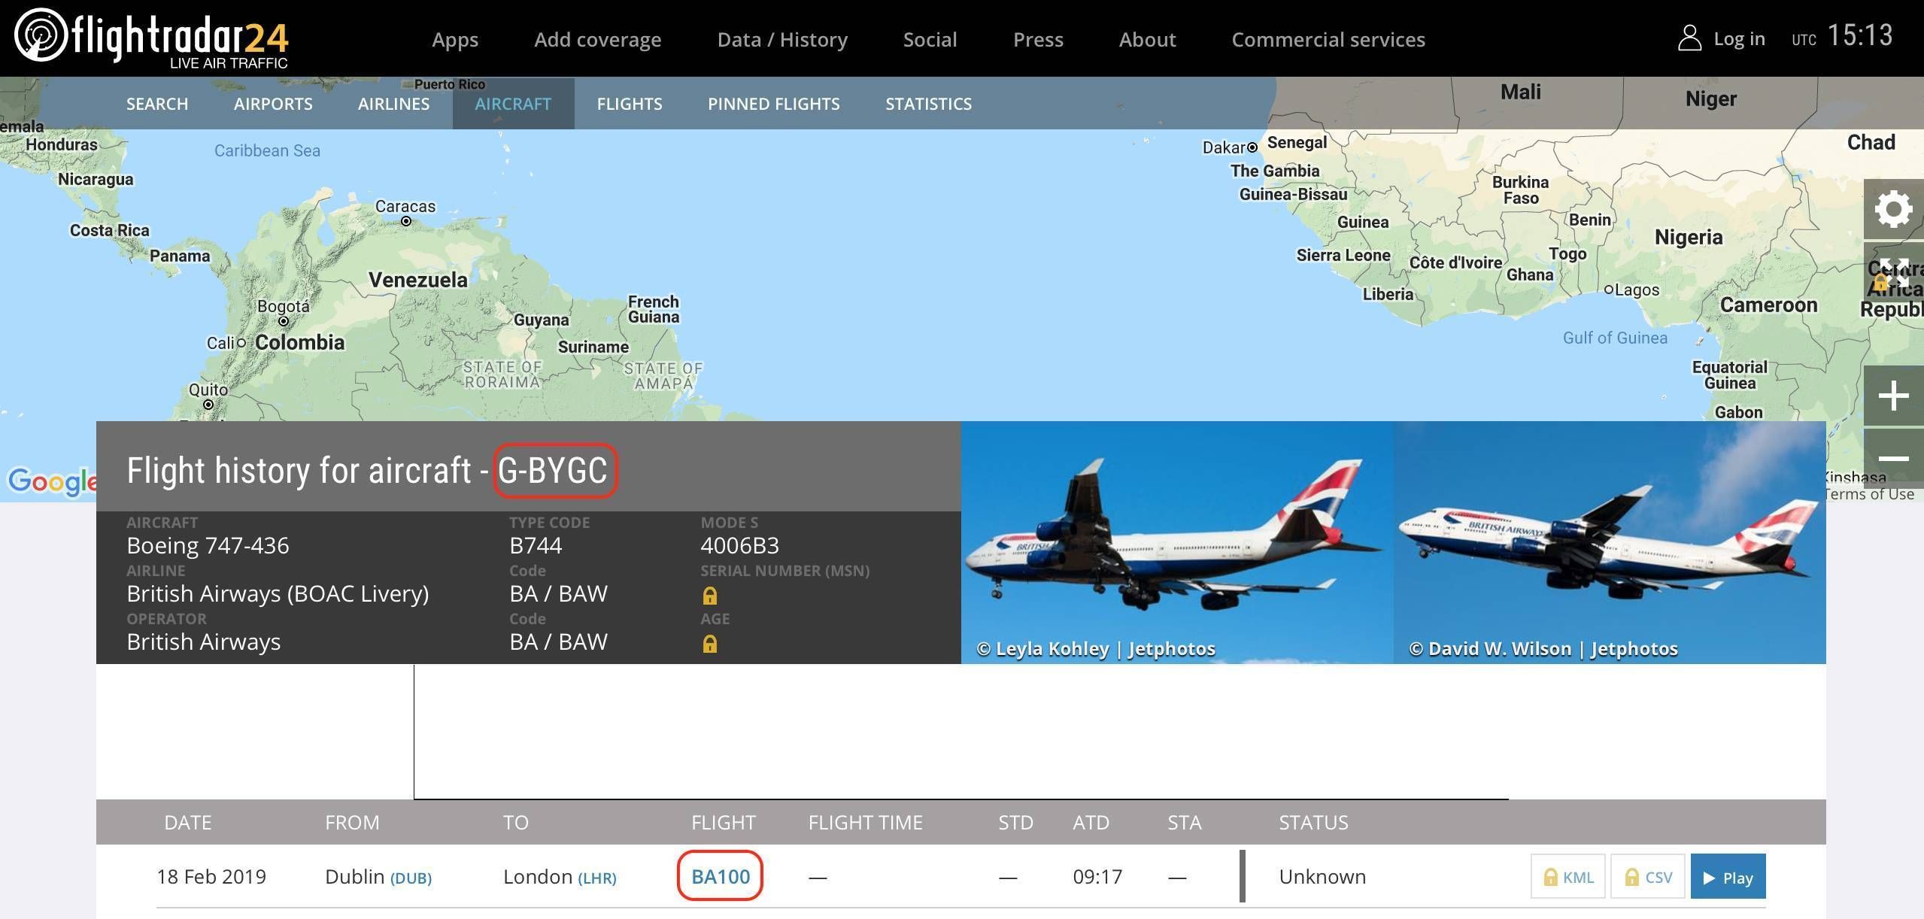Click Caracas on the map
This screenshot has width=1924, height=919.
click(x=405, y=206)
